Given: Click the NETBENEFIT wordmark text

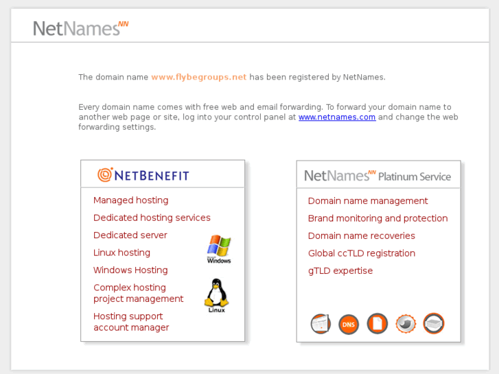Looking at the screenshot, I should pyautogui.click(x=152, y=176).
